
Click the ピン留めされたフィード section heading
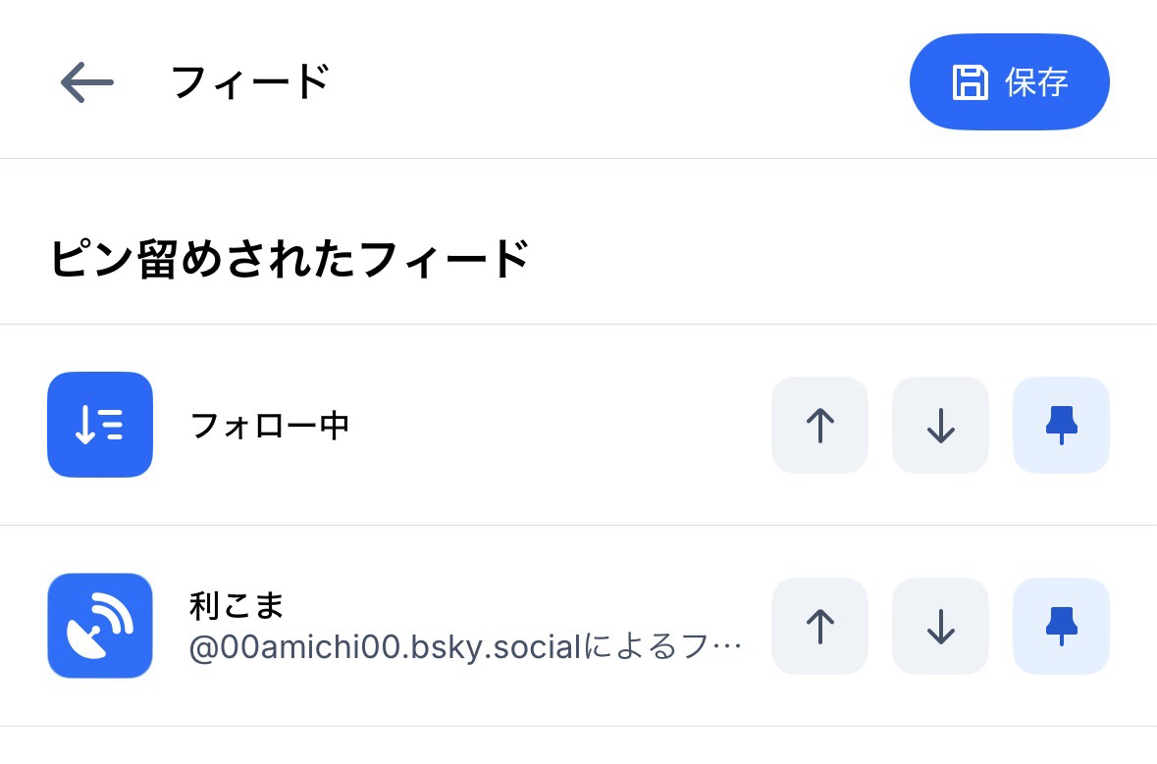(x=289, y=260)
